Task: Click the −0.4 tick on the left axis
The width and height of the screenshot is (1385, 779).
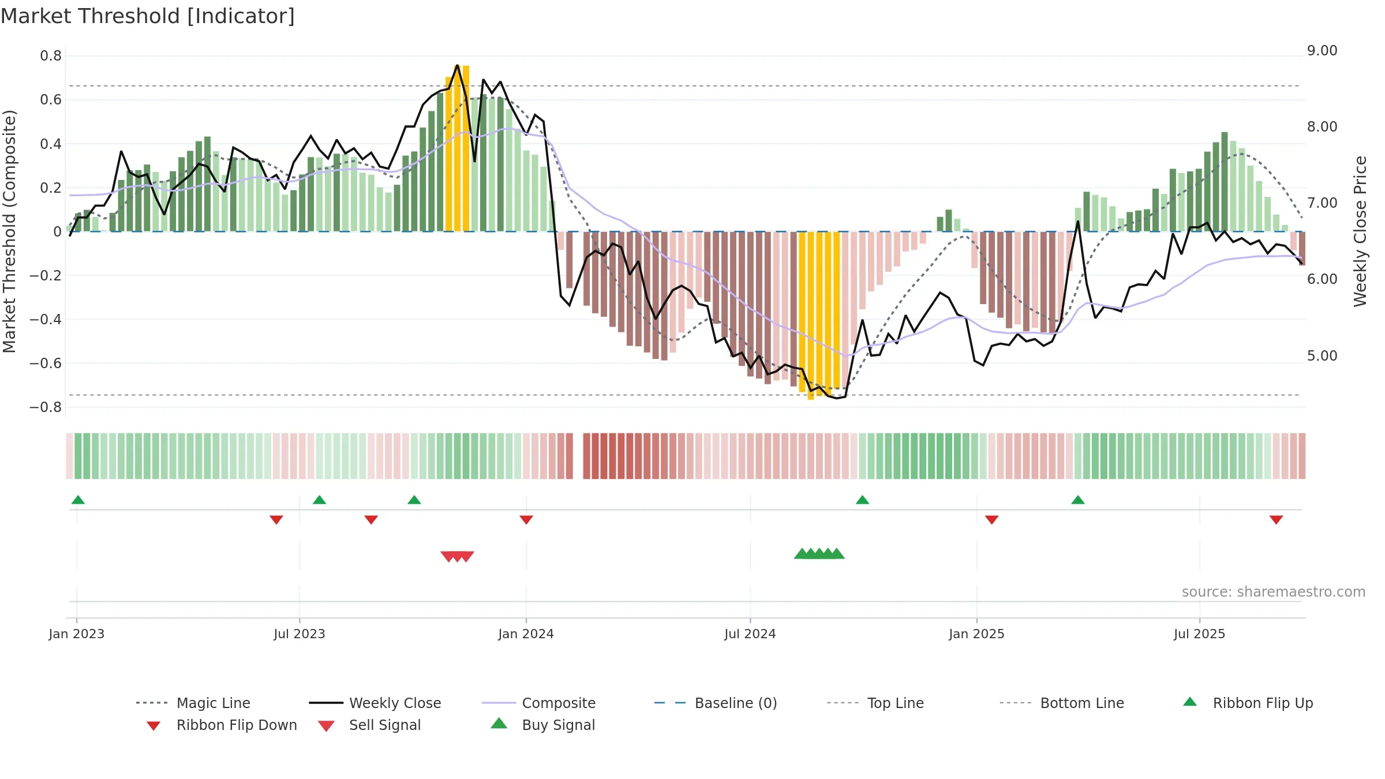Action: [x=46, y=319]
